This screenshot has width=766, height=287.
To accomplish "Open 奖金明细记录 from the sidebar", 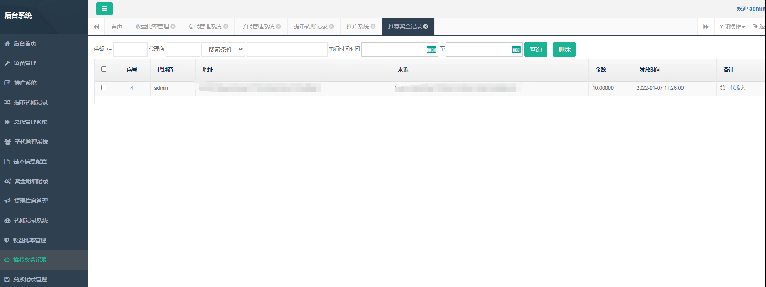I will pyautogui.click(x=31, y=181).
